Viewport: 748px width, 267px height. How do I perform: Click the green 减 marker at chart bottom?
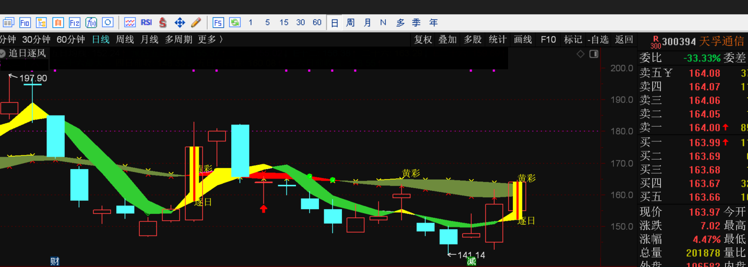tap(472, 261)
